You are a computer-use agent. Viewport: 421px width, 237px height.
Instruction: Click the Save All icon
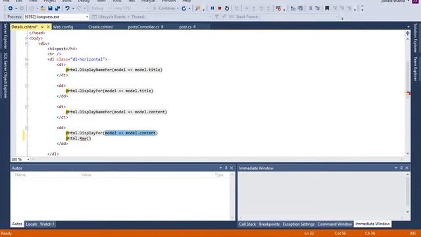coord(57,9)
